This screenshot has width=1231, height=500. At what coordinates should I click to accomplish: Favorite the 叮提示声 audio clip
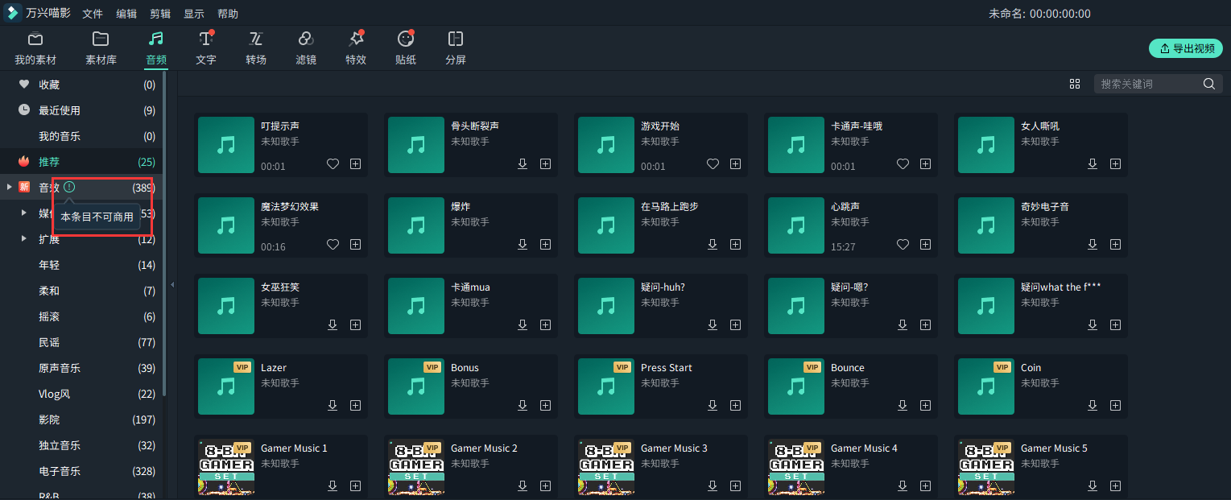pos(333,164)
